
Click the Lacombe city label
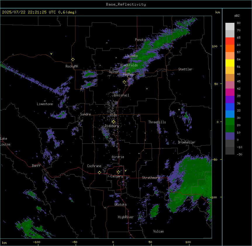tap(132, 56)
